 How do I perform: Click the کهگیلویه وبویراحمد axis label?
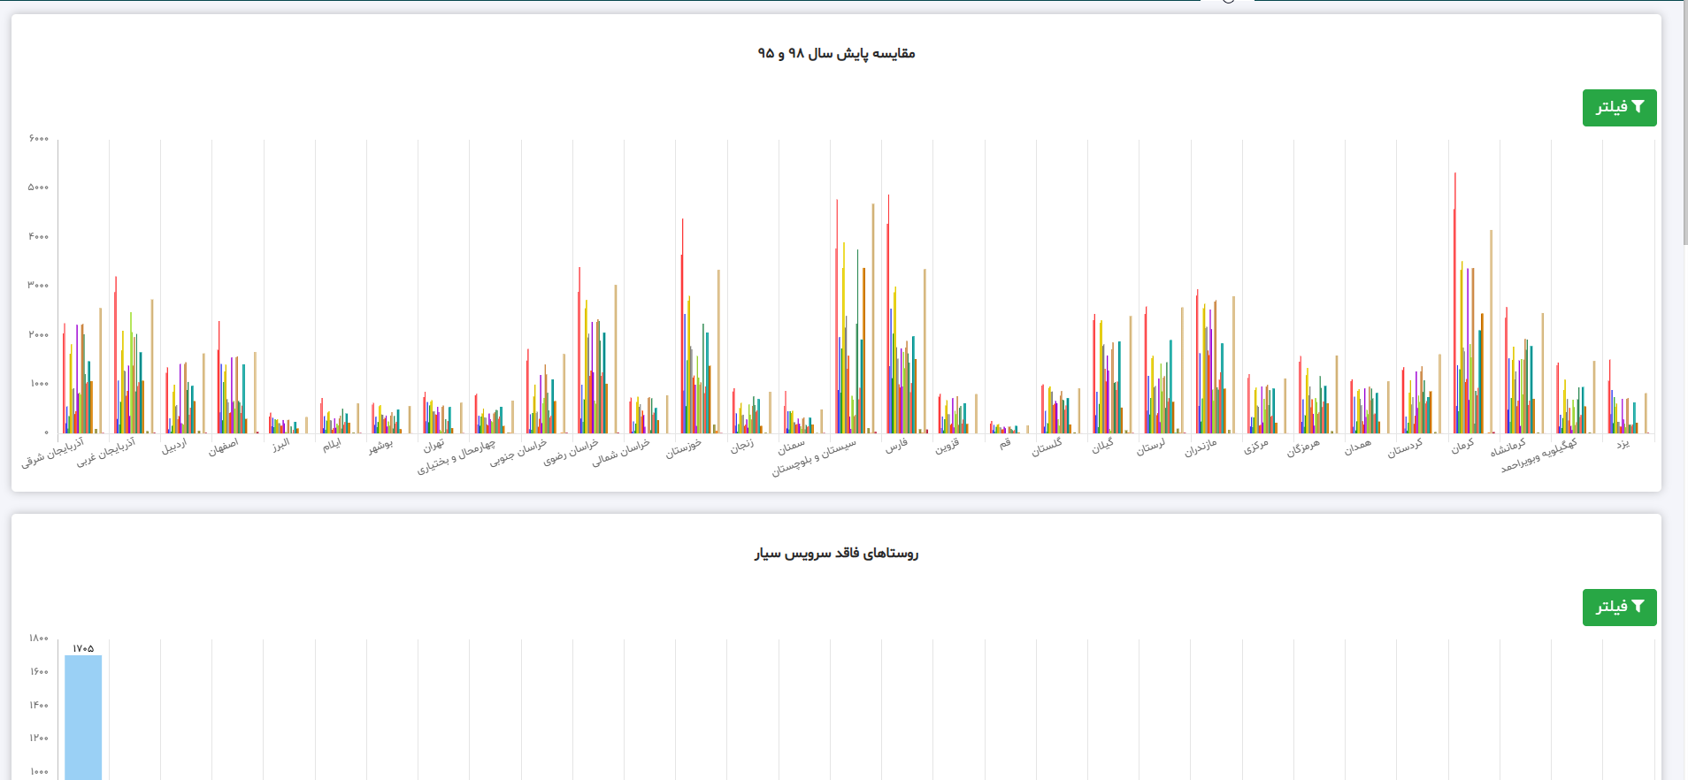point(1539,455)
